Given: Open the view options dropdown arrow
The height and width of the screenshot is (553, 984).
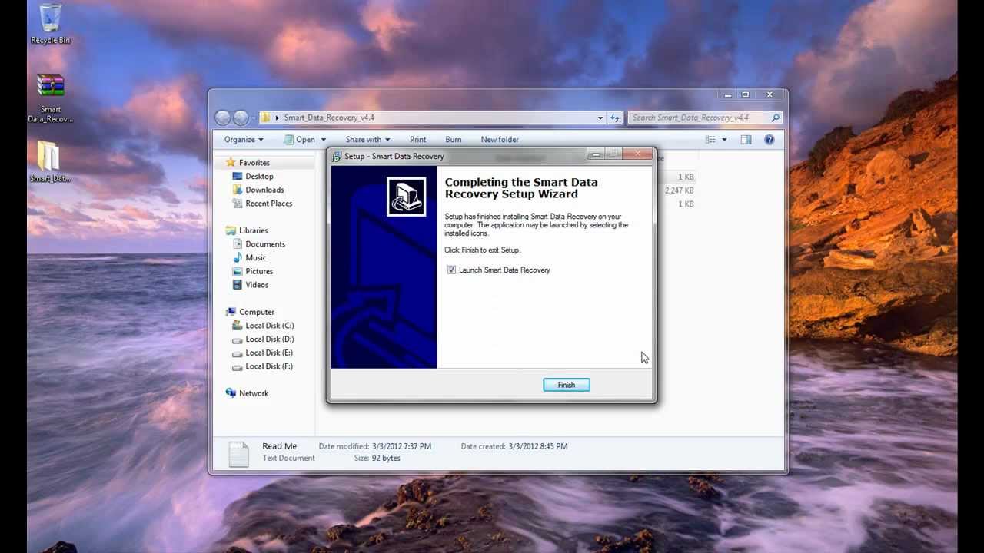Looking at the screenshot, I should 724,140.
